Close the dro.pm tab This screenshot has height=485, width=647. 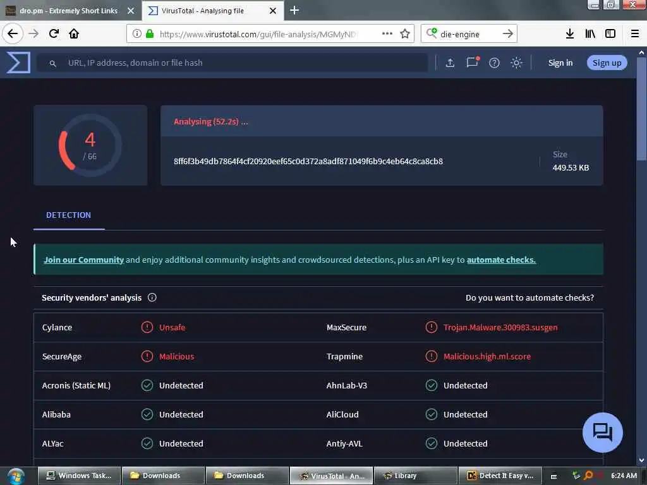(131, 11)
